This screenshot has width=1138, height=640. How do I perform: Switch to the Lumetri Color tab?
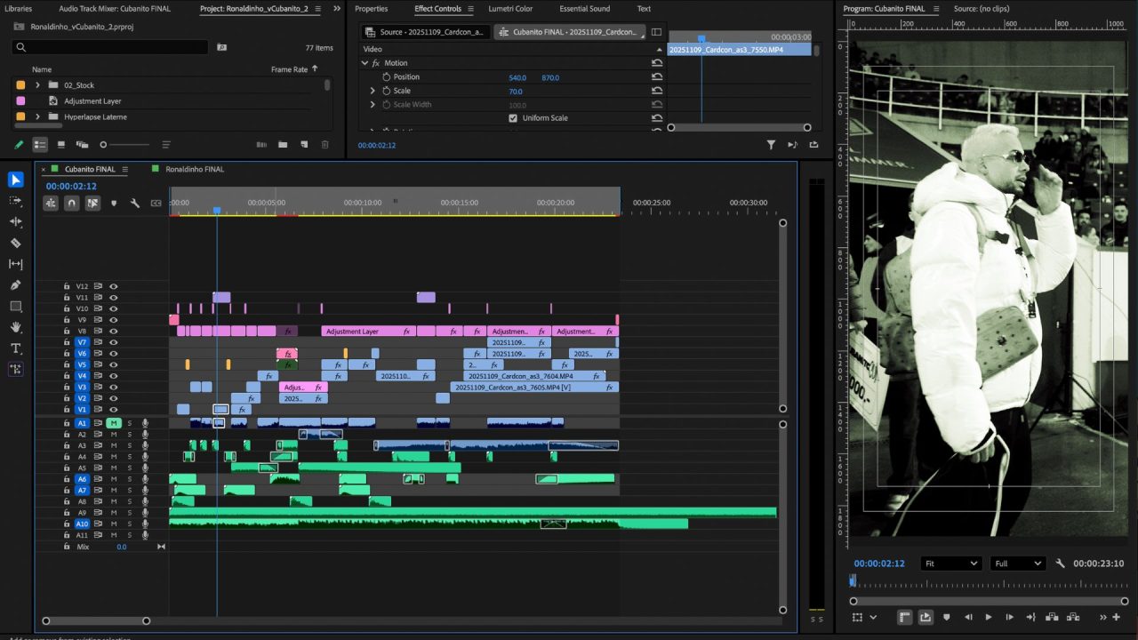510,9
